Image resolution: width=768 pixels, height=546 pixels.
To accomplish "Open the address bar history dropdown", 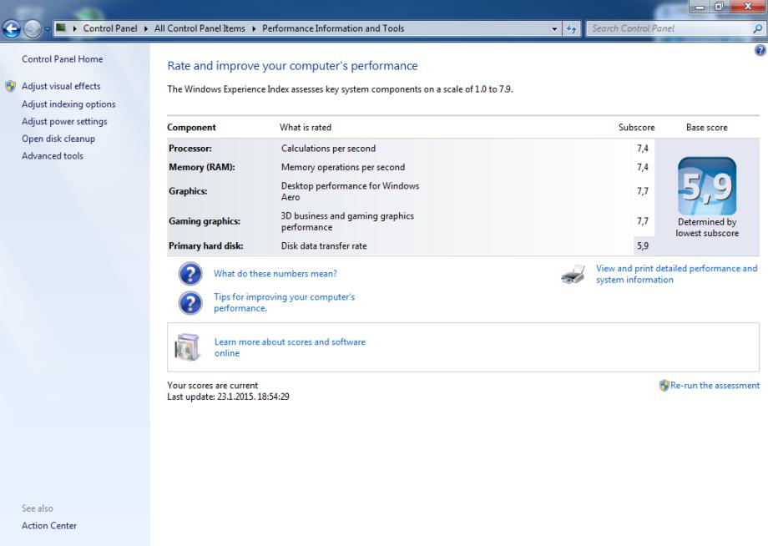I will [x=554, y=29].
